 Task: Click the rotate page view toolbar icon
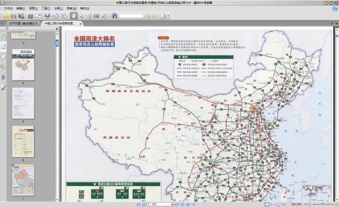pos(55,16)
